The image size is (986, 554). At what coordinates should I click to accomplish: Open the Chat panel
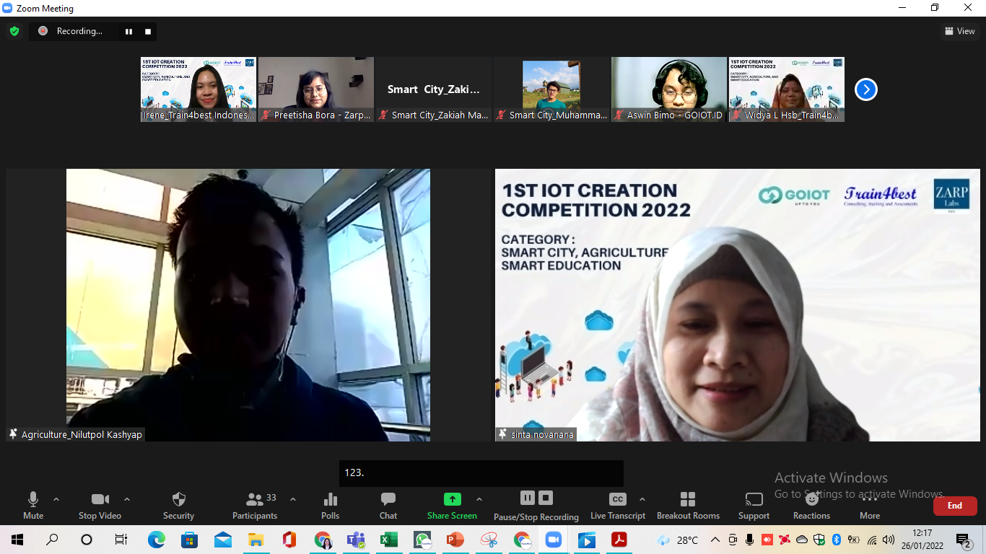pos(388,506)
